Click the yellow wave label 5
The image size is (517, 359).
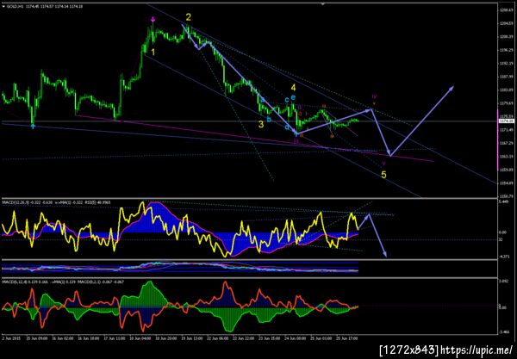[x=383, y=175]
